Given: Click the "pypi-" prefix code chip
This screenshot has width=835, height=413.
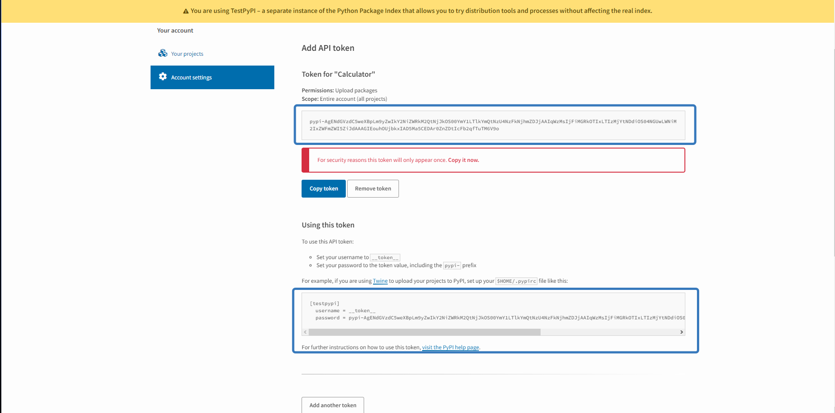Looking at the screenshot, I should pyautogui.click(x=452, y=265).
